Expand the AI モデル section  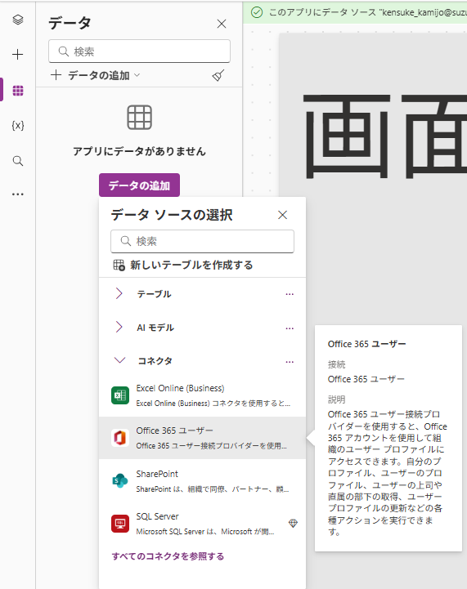point(119,328)
